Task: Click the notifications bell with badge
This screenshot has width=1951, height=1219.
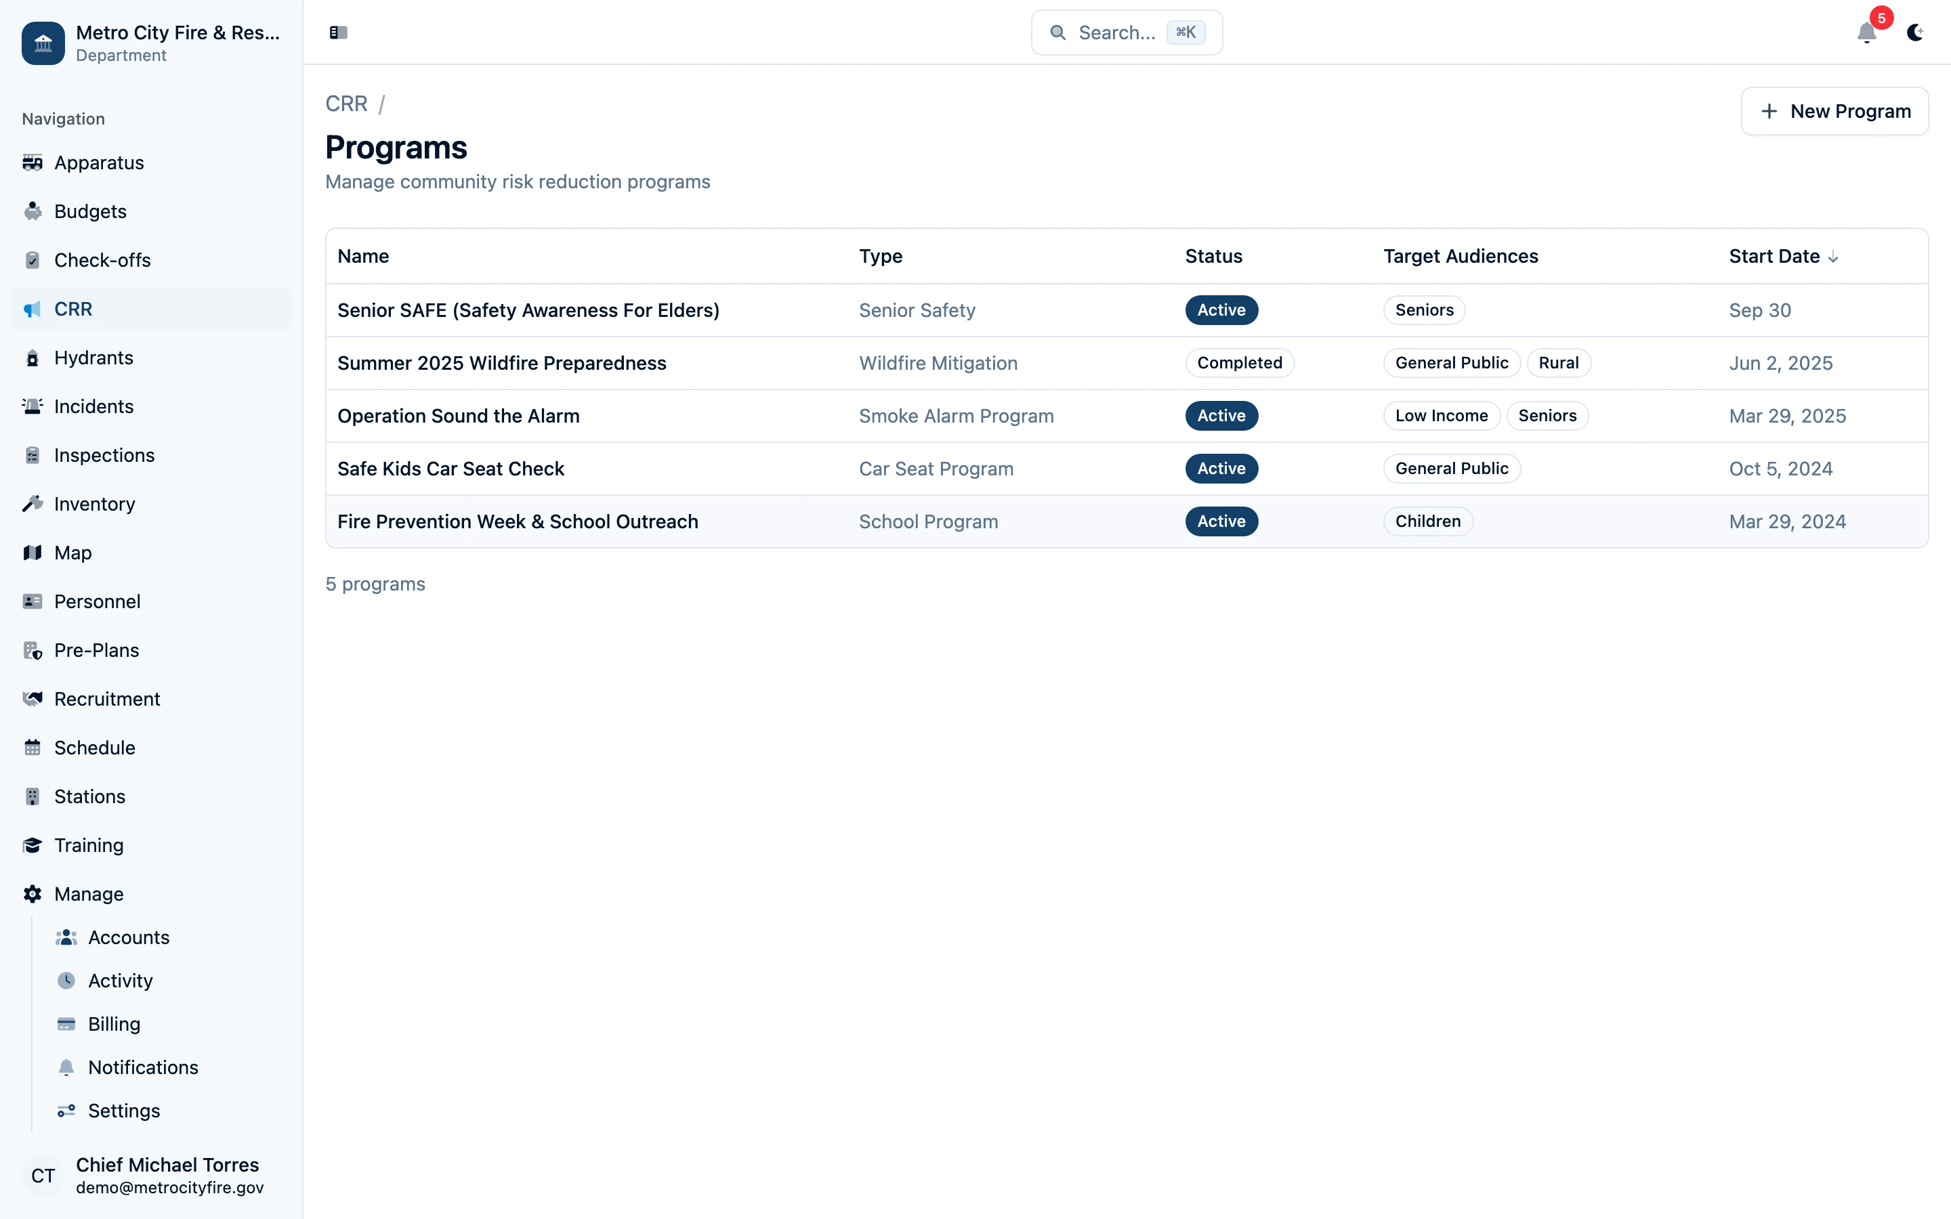Action: click(x=1867, y=33)
